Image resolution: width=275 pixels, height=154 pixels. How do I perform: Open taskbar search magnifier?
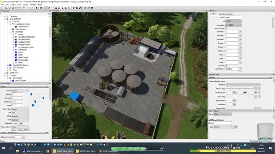[x=10, y=148]
